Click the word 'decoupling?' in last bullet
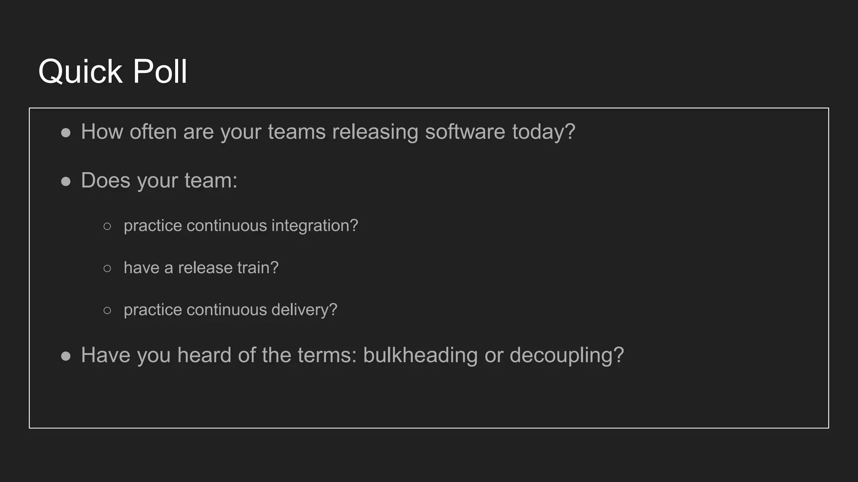This screenshot has width=858, height=482. 567,356
